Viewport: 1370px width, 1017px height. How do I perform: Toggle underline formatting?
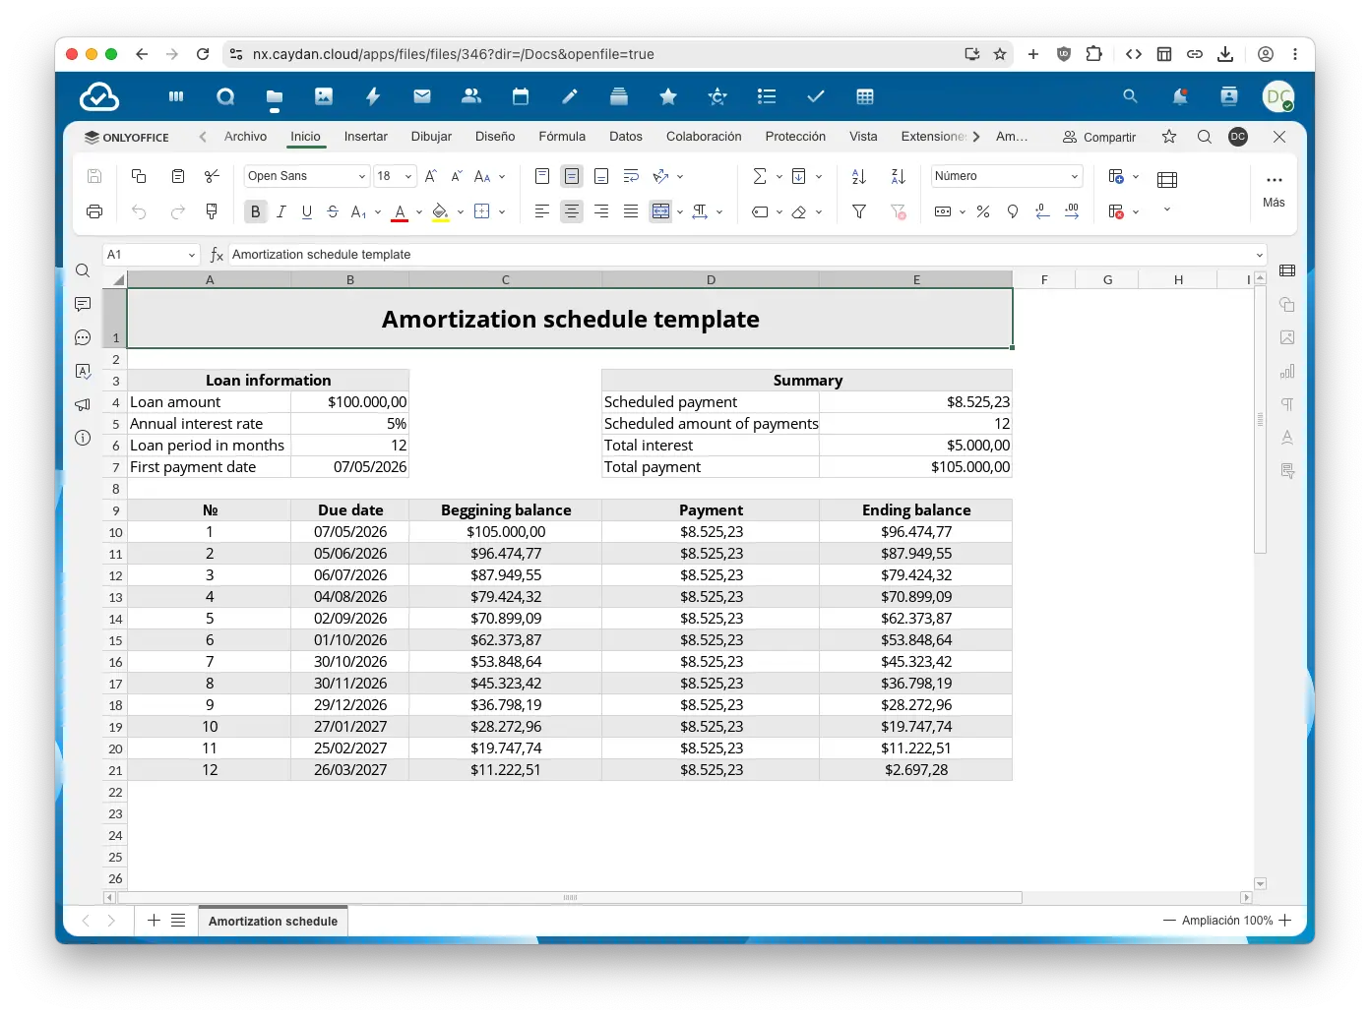pos(307,211)
